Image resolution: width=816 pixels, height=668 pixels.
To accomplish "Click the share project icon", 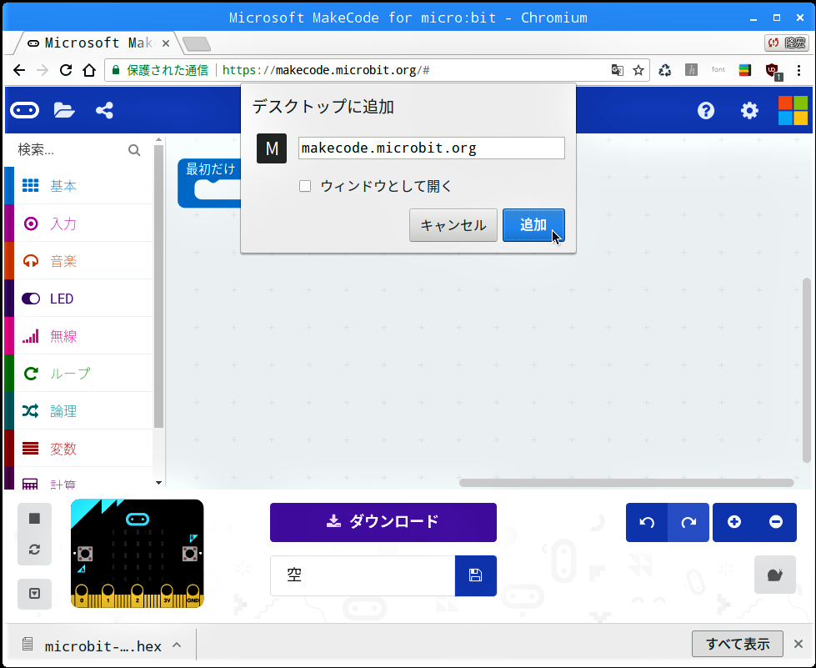I will (x=104, y=110).
